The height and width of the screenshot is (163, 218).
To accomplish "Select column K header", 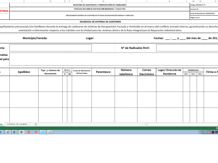I will 169,1.
